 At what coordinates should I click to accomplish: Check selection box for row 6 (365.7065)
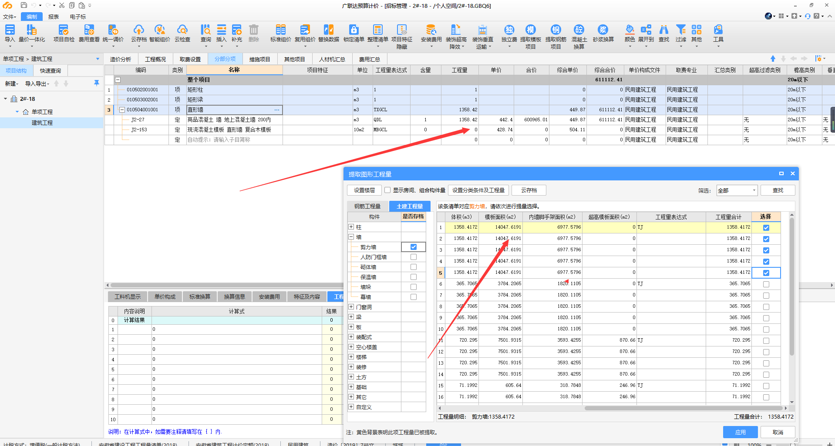tap(766, 284)
